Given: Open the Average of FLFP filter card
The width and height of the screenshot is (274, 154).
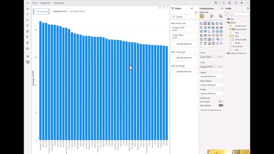Looking at the screenshot, I should [184, 29].
